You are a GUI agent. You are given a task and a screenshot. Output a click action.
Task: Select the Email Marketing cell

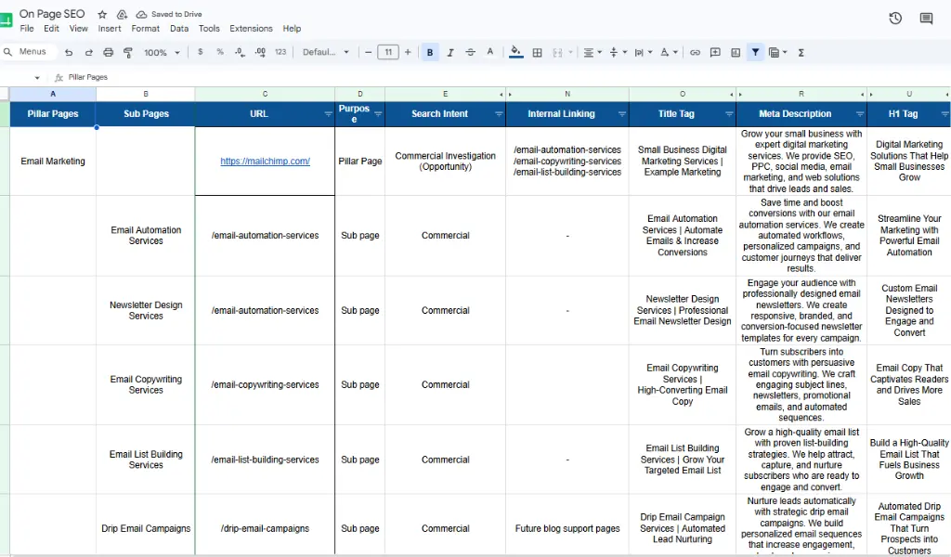click(x=53, y=162)
